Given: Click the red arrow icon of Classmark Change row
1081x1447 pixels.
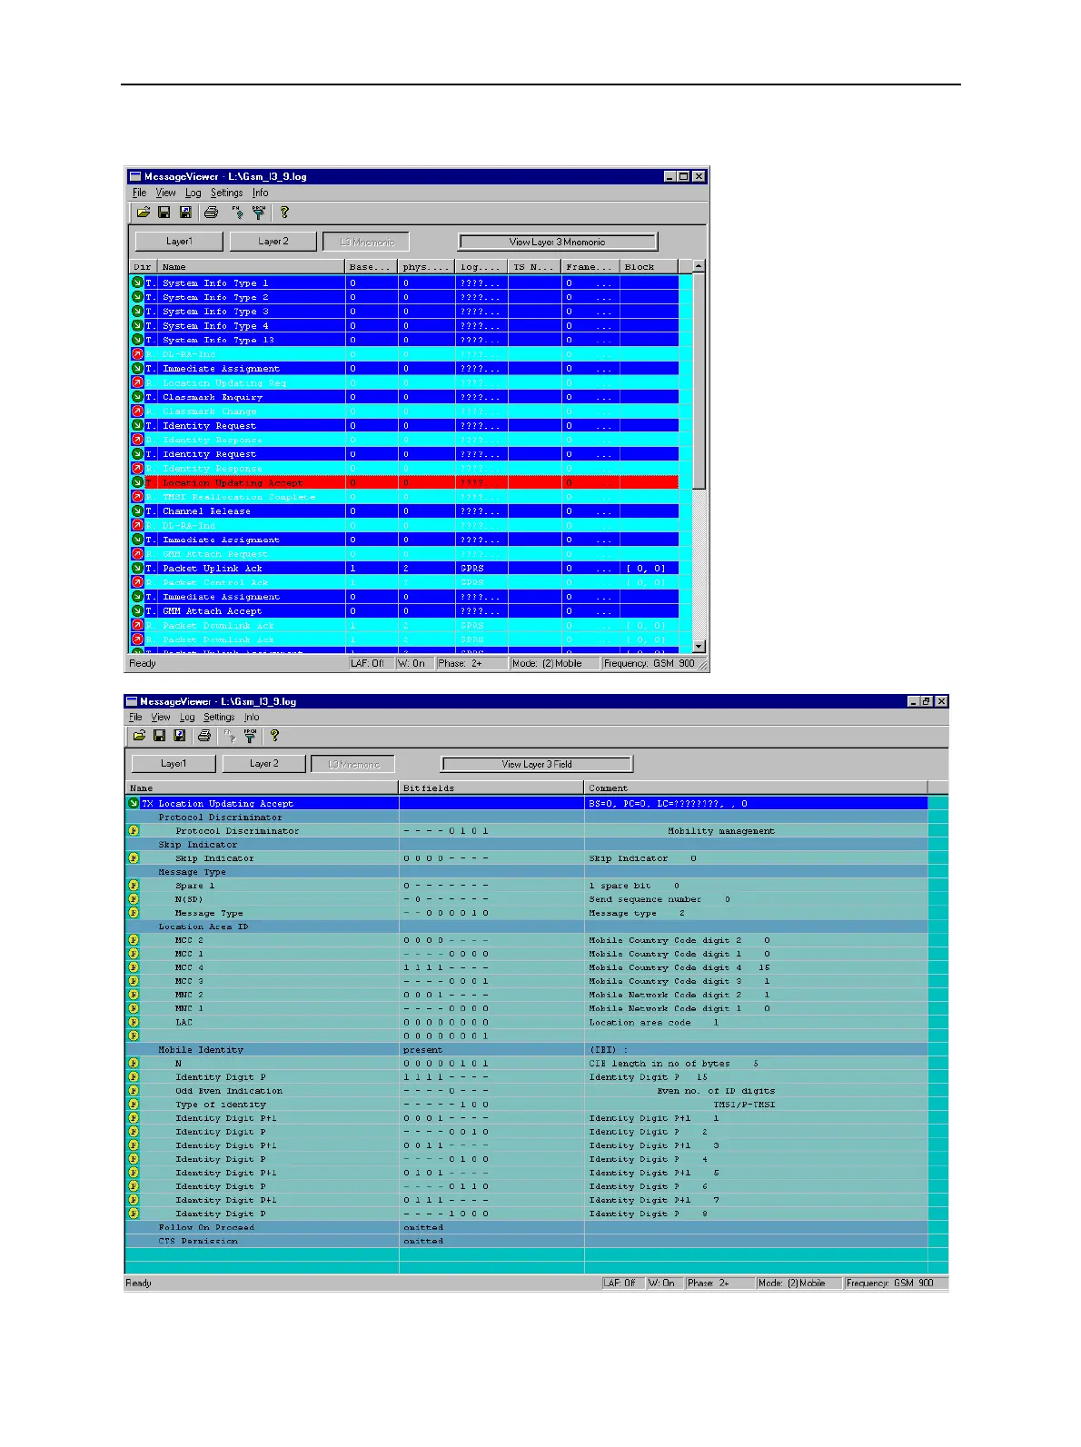Looking at the screenshot, I should coord(137,411).
